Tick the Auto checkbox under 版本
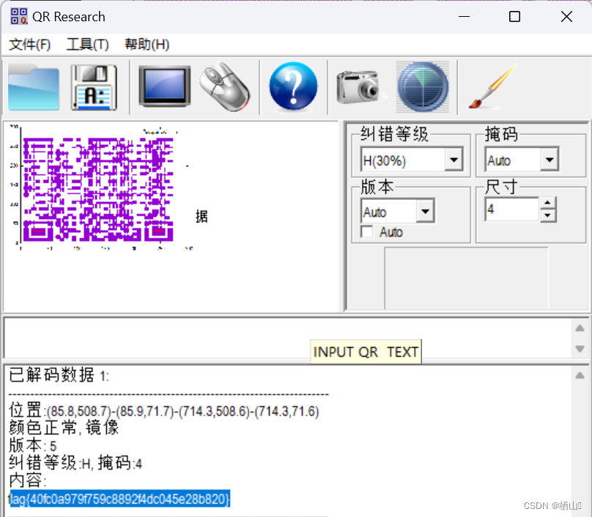 pyautogui.click(x=366, y=231)
